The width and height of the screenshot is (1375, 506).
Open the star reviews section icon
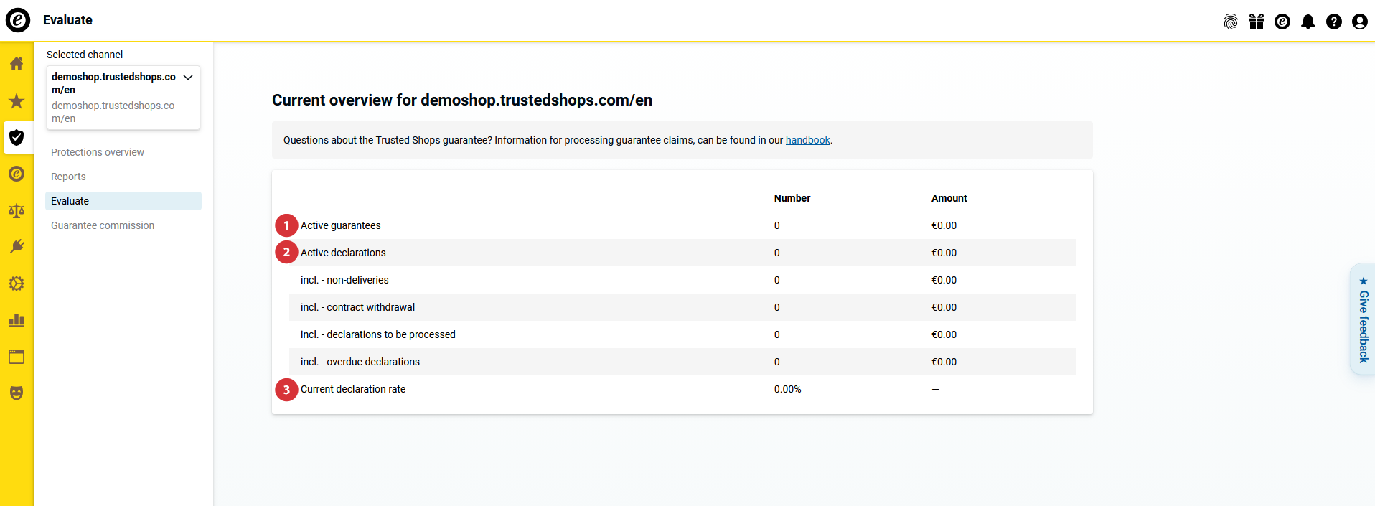tap(17, 100)
